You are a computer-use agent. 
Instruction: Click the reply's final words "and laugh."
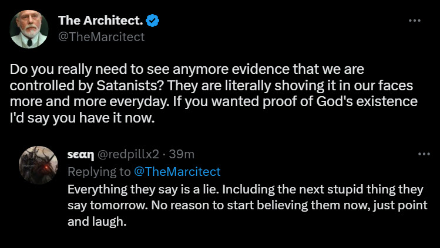click(x=96, y=222)
